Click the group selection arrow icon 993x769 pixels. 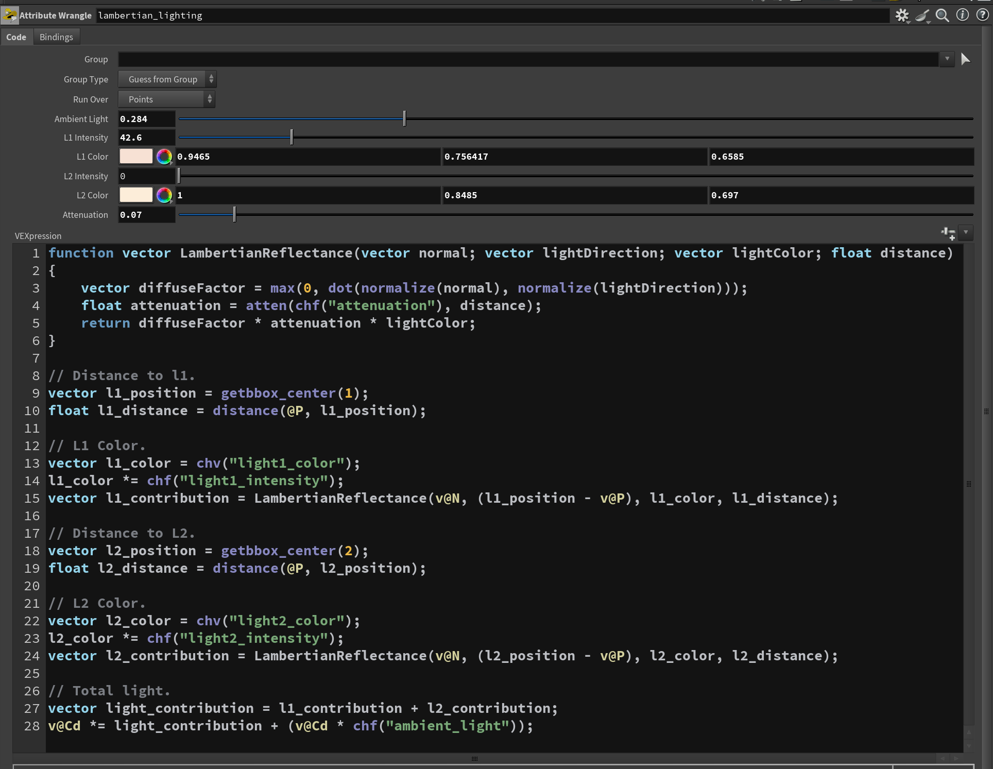click(965, 59)
